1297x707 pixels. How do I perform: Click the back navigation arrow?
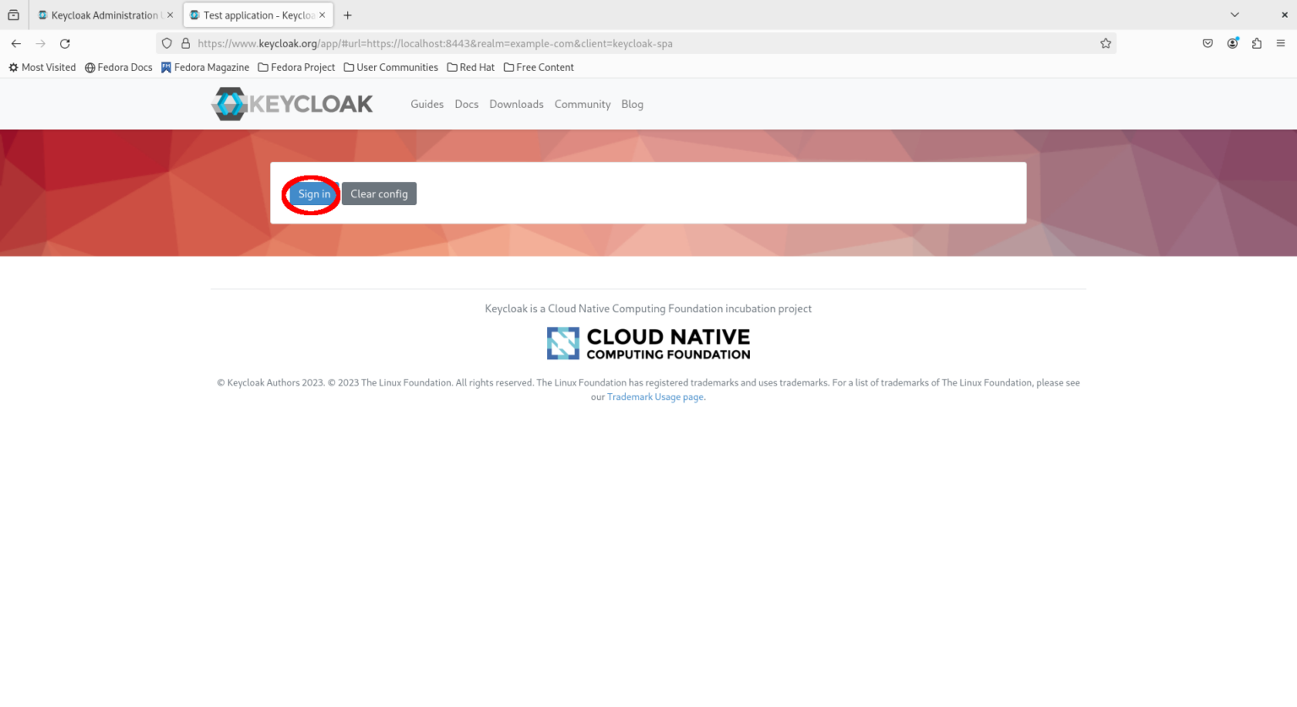(x=16, y=43)
